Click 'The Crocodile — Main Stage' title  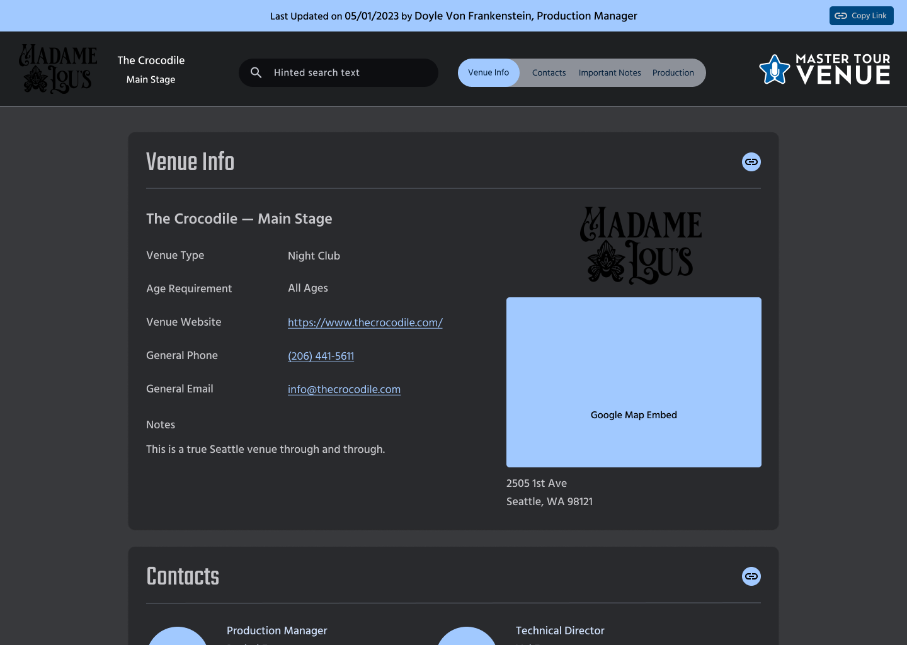239,219
